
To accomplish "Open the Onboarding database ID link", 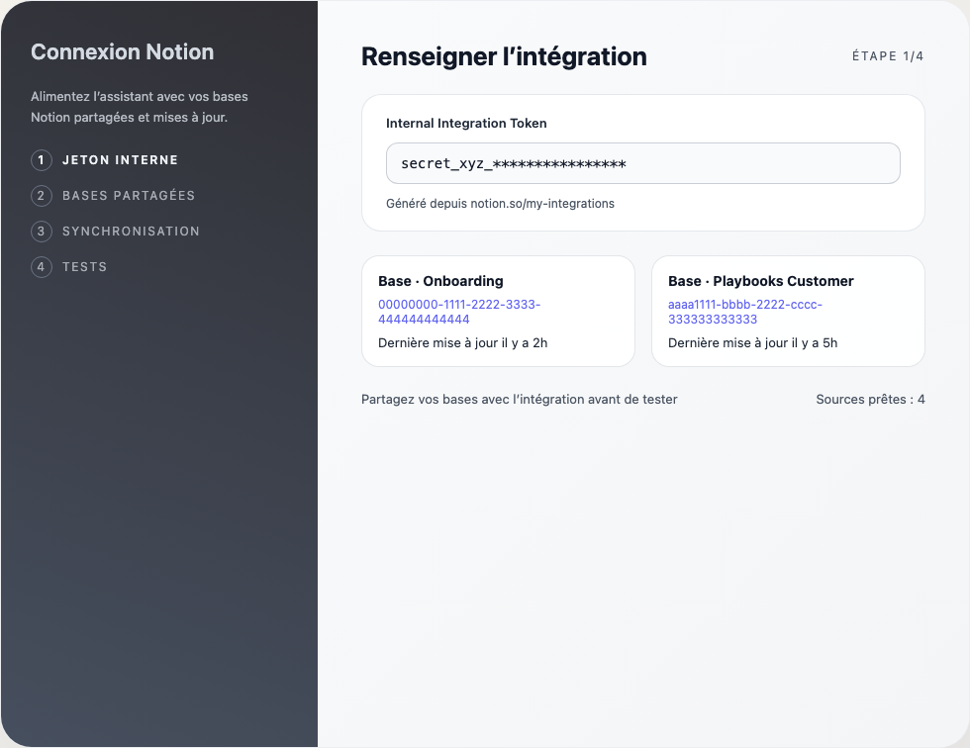I will pyautogui.click(x=458, y=312).
